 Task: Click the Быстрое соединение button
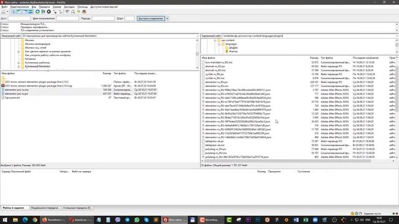(x=151, y=18)
